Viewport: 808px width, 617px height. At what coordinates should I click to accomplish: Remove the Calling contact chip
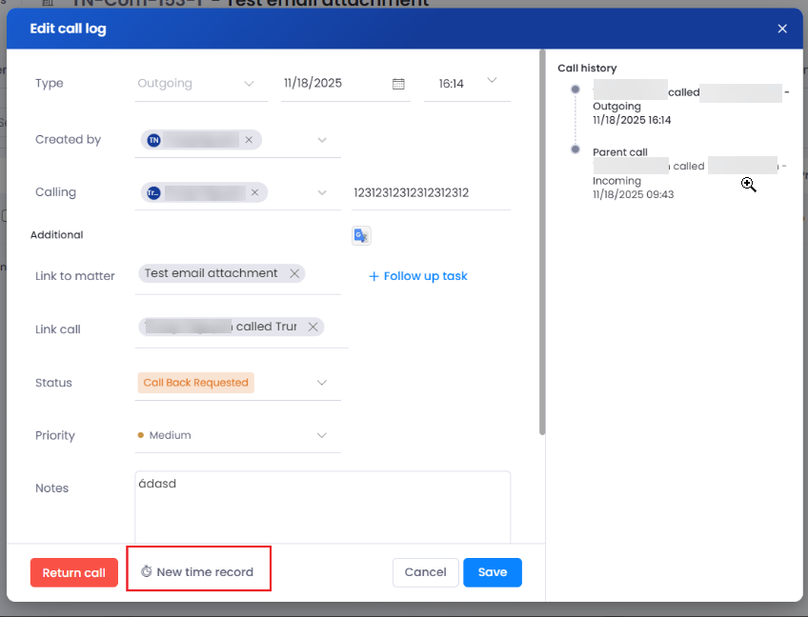click(x=254, y=192)
